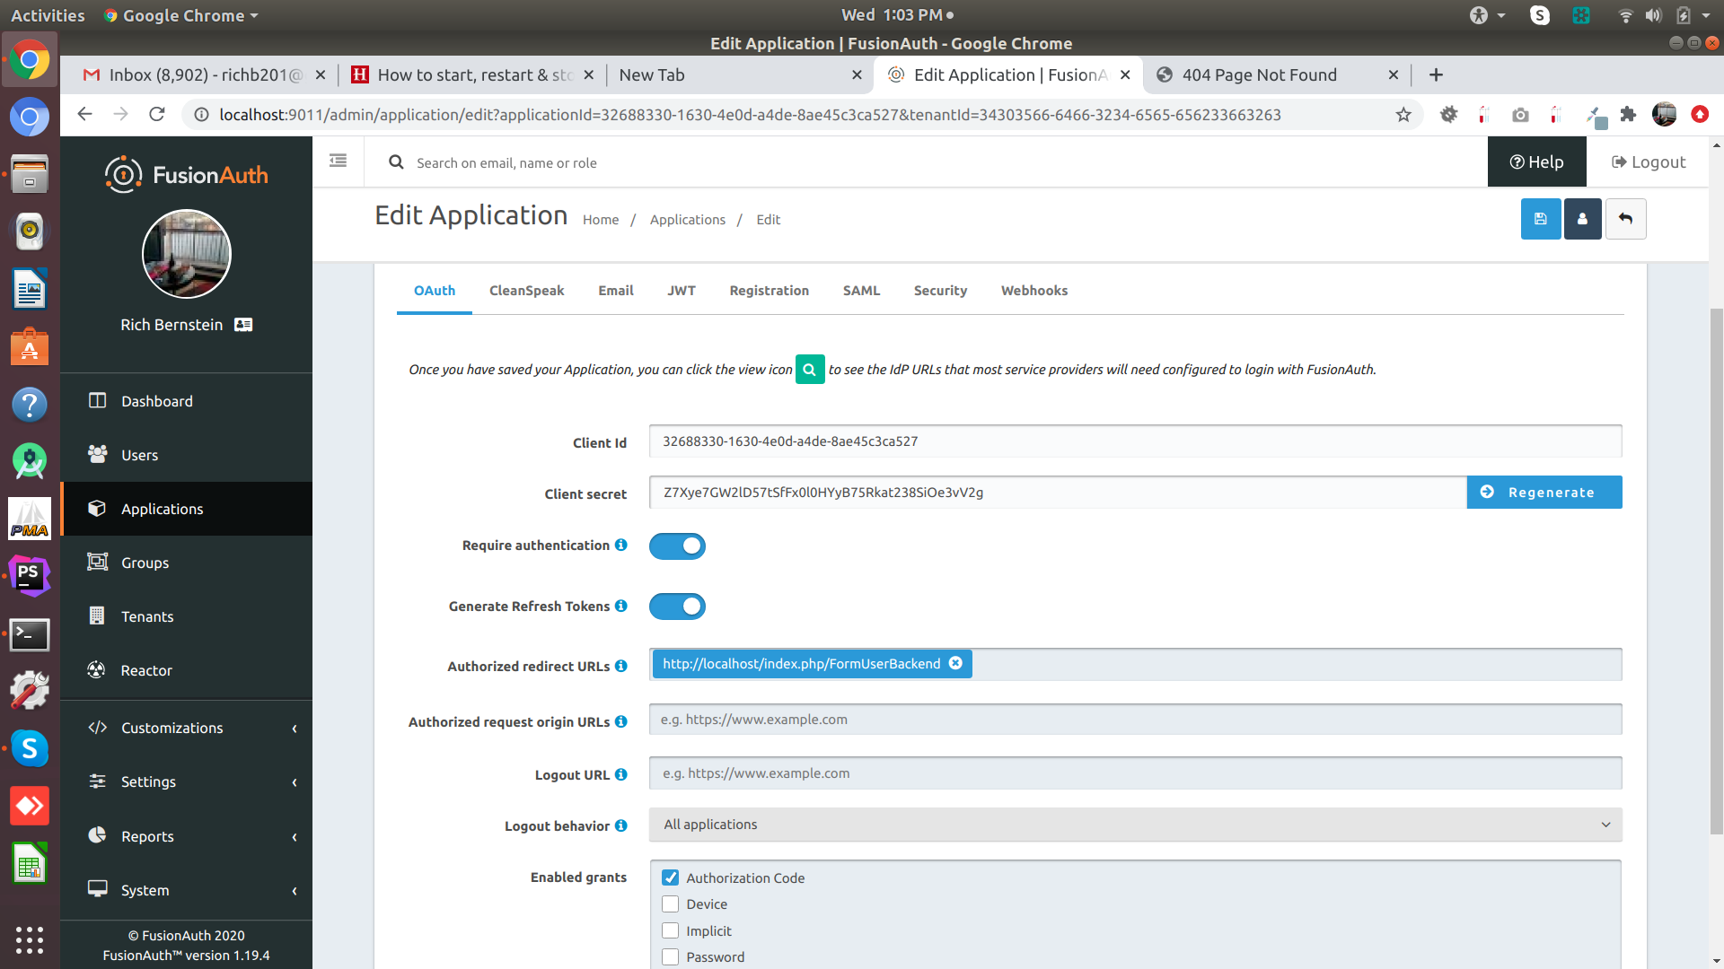Collapse sidebar with hamburger menu icon
Image resolution: width=1724 pixels, height=969 pixels.
tap(338, 161)
